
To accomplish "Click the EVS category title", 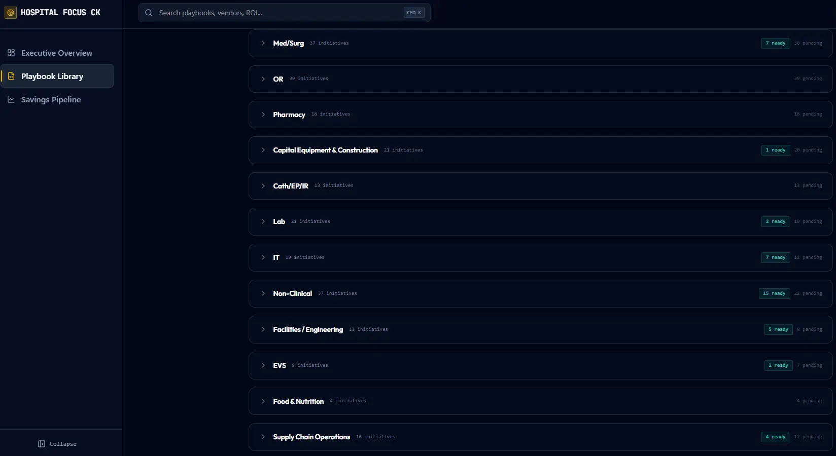I will [279, 365].
